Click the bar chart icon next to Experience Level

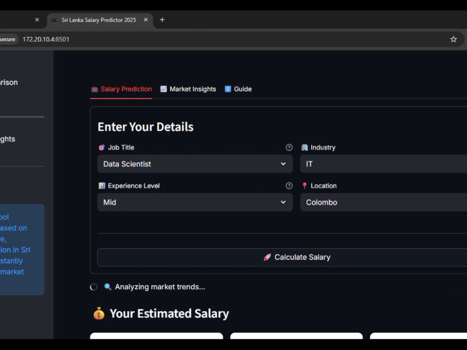(102, 186)
